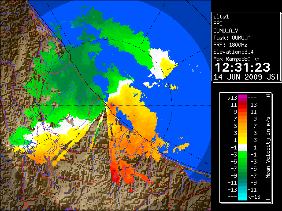Image resolution: width=282 pixels, height=211 pixels.
Task: Click the 'ilts1' site label
Action: pos(221,17)
